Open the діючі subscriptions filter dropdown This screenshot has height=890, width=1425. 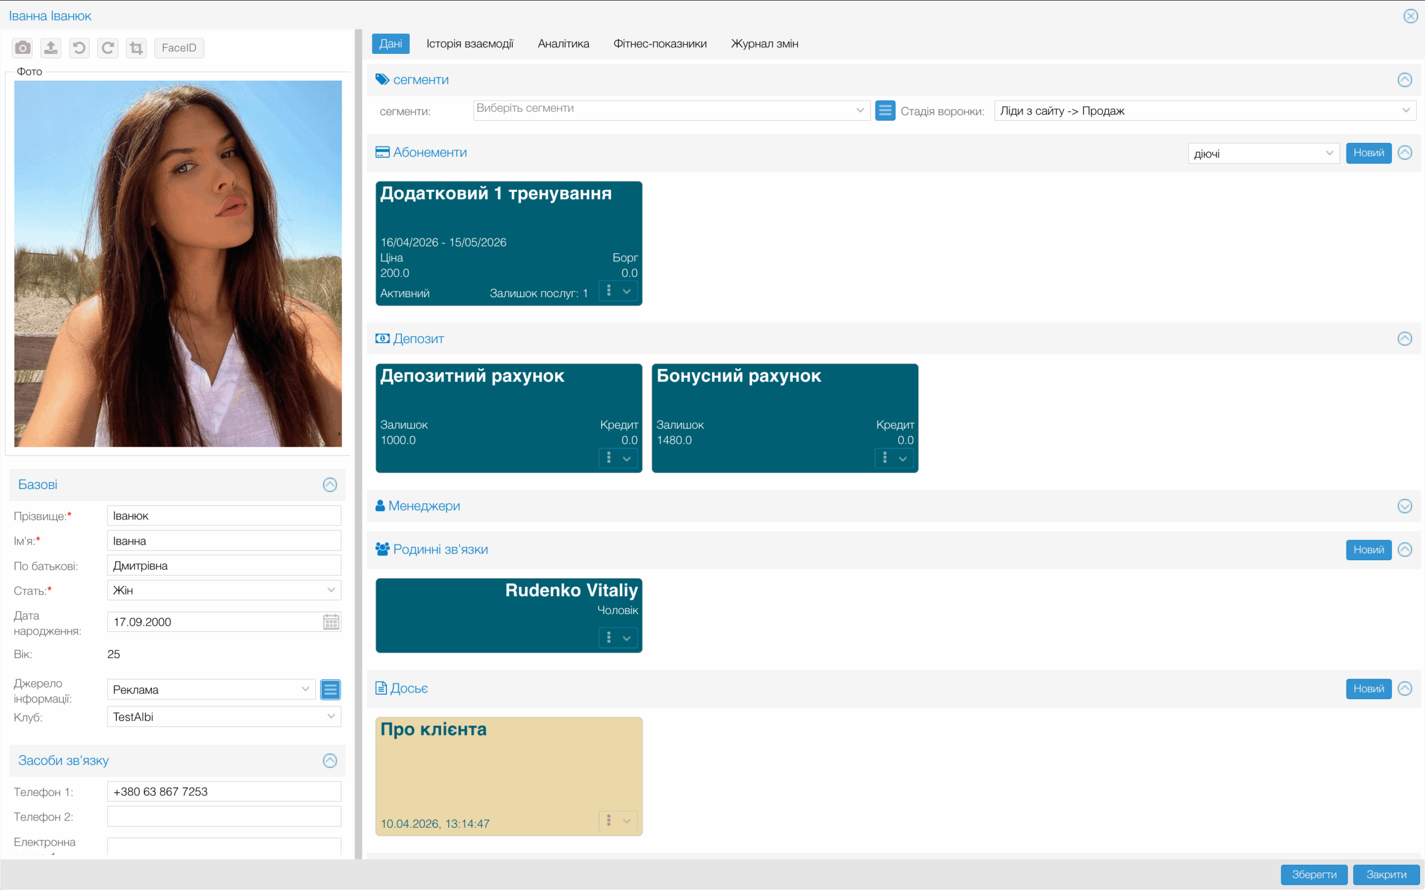tap(1263, 154)
